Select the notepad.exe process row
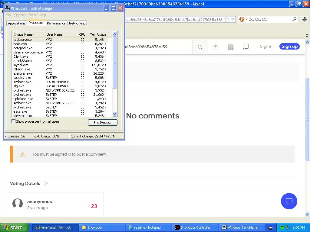Image resolution: width=310 pixels, height=232 pixels. [x=60, y=48]
